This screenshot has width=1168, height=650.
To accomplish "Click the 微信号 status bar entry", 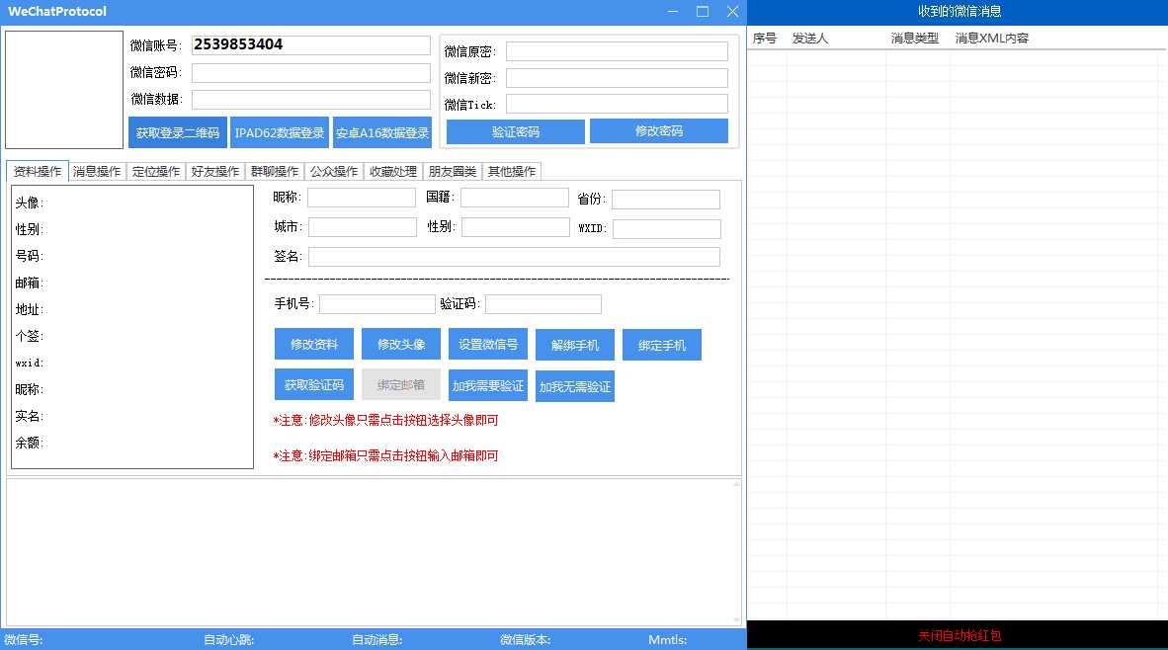I will click(x=23, y=639).
